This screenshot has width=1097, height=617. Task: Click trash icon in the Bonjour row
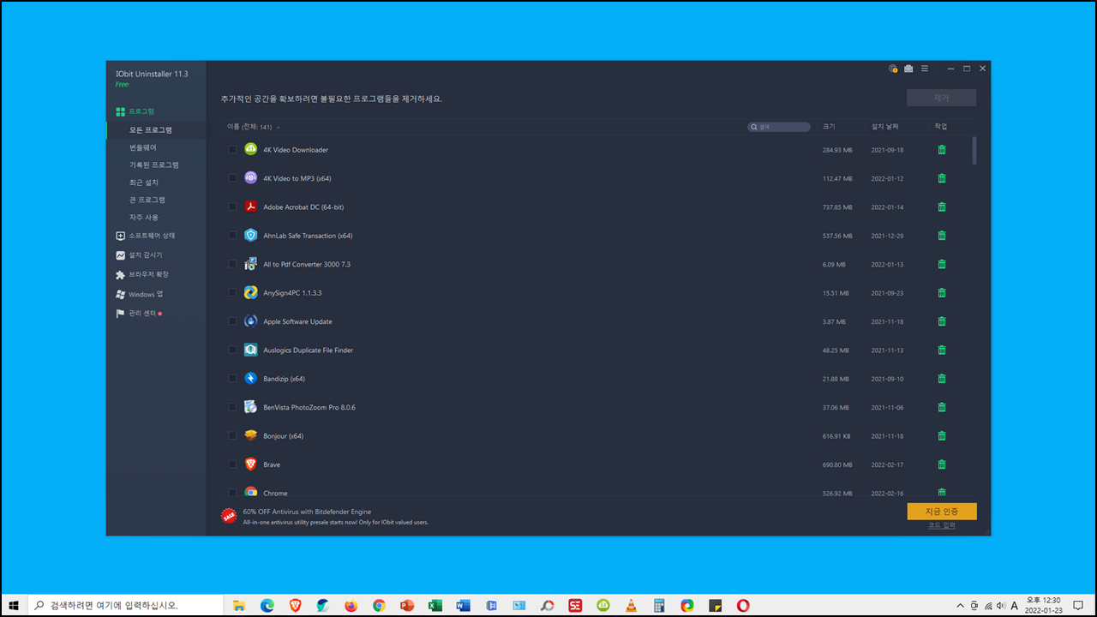point(942,436)
